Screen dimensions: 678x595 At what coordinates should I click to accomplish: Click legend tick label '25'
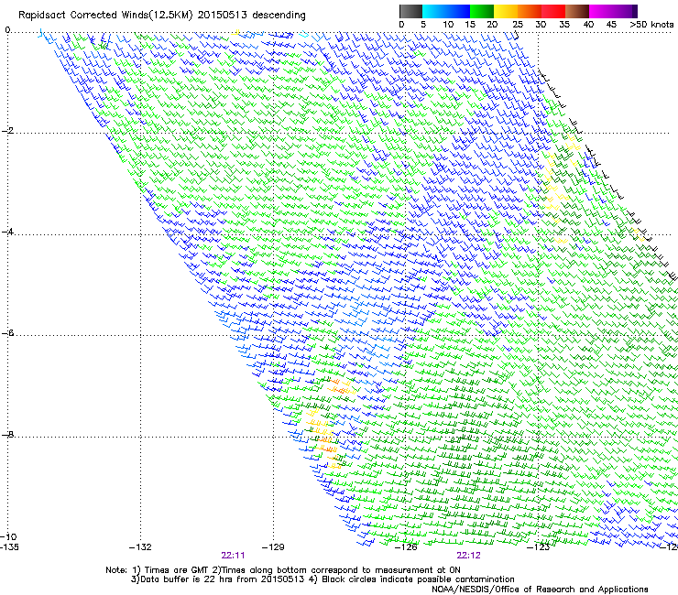[x=518, y=25]
